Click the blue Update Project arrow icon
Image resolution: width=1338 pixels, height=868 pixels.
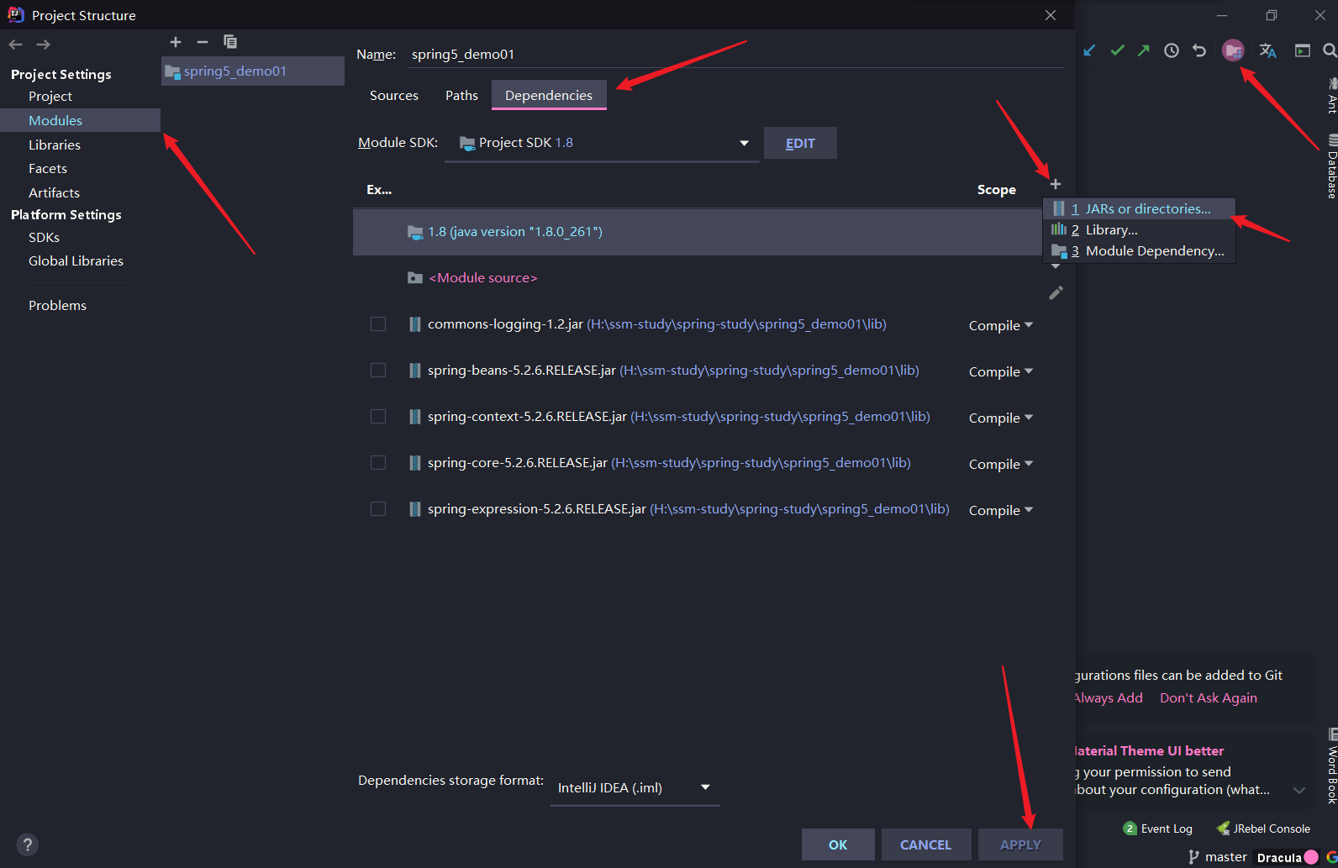[1089, 50]
